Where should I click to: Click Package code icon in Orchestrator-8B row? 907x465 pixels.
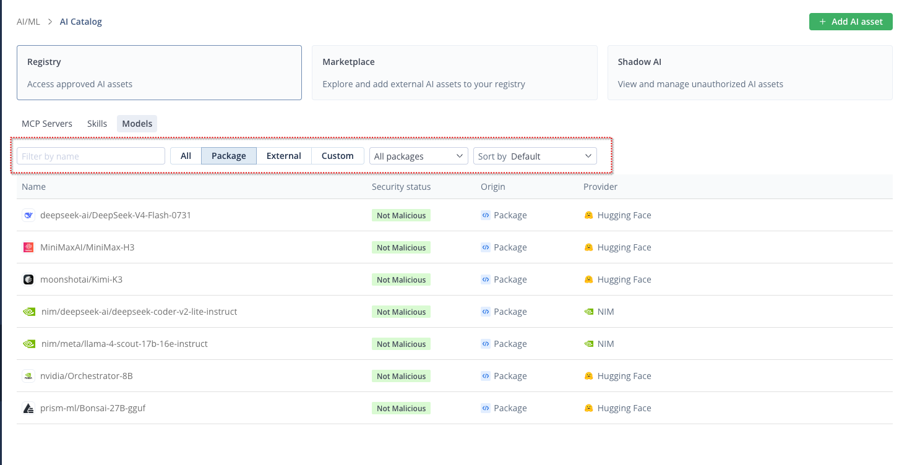coord(486,376)
